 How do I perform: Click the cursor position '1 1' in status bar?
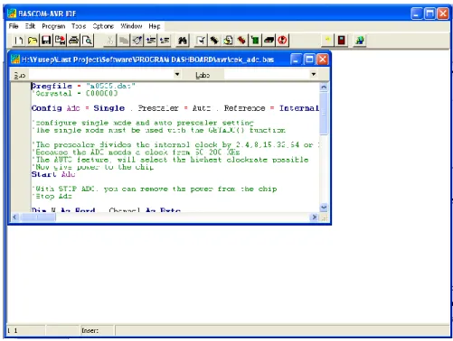click(x=13, y=330)
